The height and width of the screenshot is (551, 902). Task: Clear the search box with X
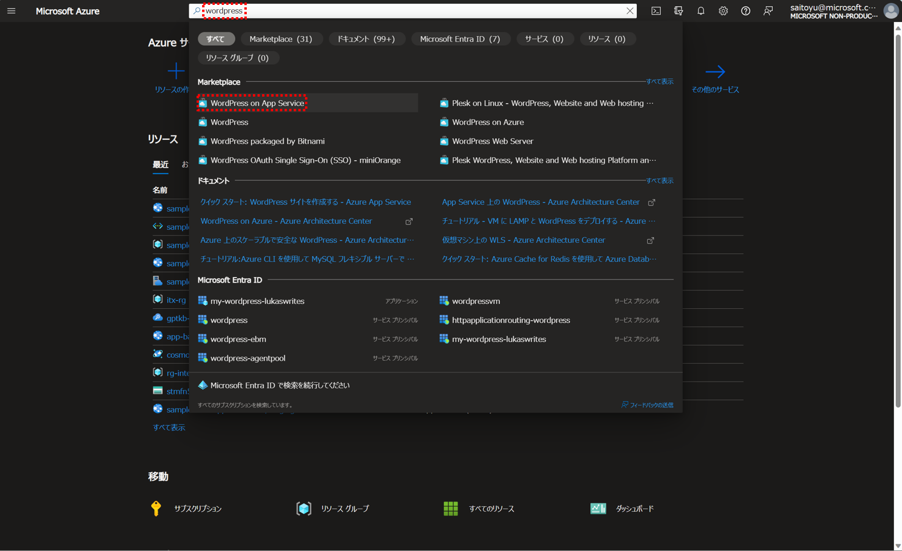(x=630, y=11)
